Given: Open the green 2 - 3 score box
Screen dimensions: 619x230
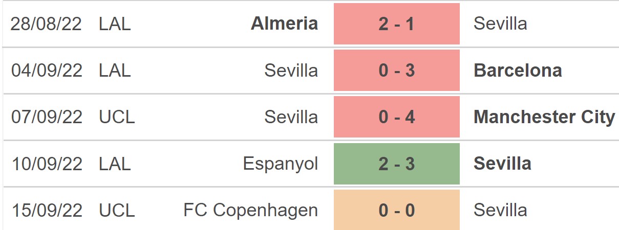Looking at the screenshot, I should coord(396,164).
